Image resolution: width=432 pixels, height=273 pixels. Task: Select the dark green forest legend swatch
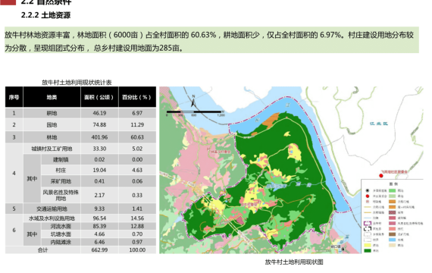(368, 250)
